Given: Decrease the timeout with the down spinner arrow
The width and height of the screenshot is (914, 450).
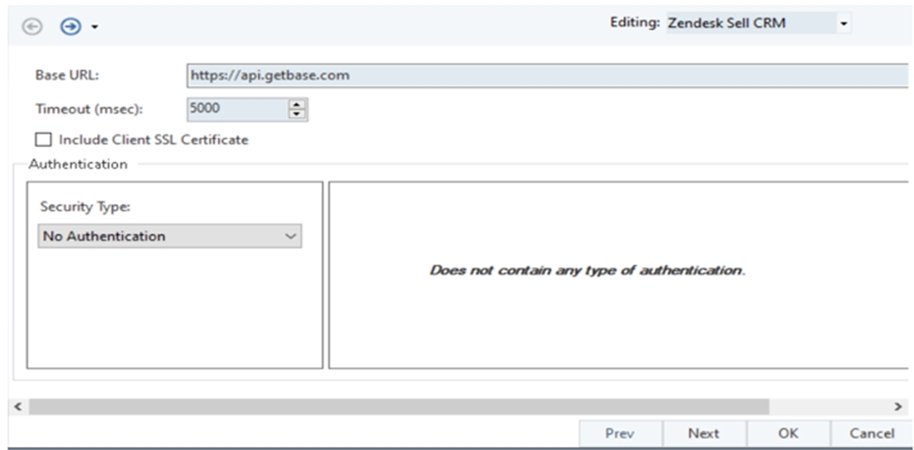Looking at the screenshot, I should point(298,114).
